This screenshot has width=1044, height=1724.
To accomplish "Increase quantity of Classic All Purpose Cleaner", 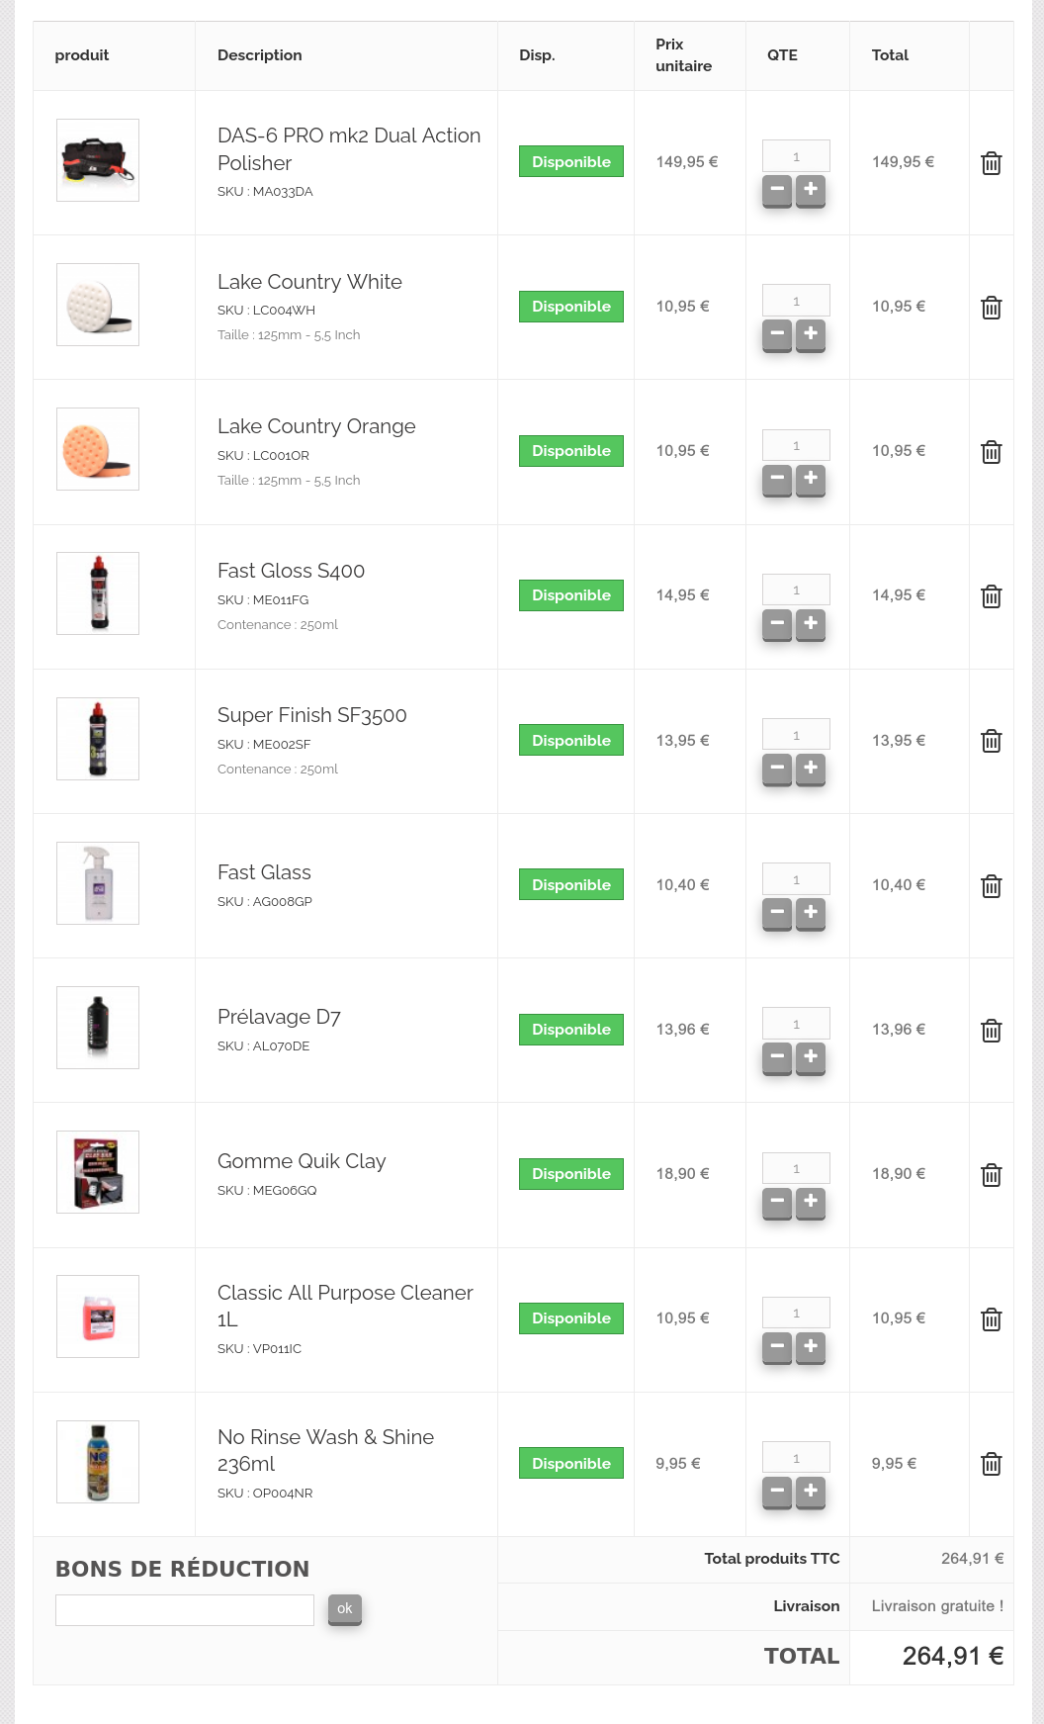I will click(x=811, y=1346).
